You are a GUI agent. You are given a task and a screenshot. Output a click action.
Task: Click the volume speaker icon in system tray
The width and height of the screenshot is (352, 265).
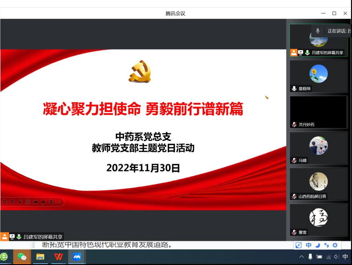click(x=336, y=257)
